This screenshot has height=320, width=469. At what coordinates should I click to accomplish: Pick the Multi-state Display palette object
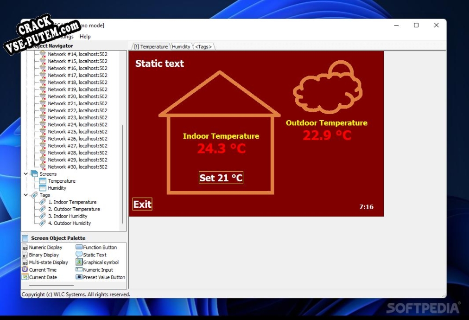pos(45,262)
